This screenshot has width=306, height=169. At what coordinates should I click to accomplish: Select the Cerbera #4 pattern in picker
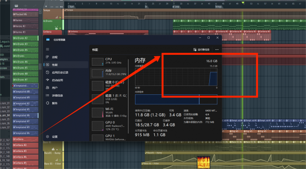tap(25, 157)
